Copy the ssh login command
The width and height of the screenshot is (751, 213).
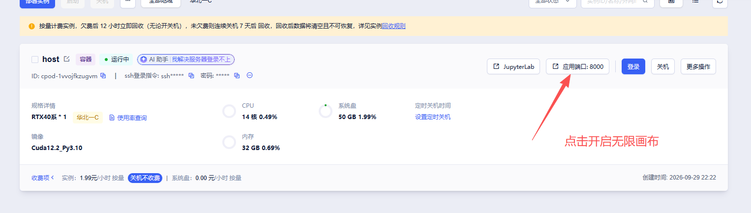click(191, 76)
